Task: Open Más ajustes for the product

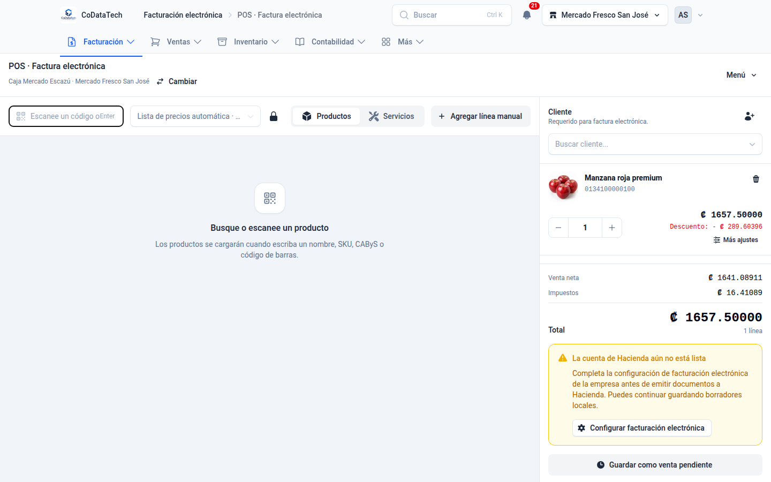Action: pos(736,240)
